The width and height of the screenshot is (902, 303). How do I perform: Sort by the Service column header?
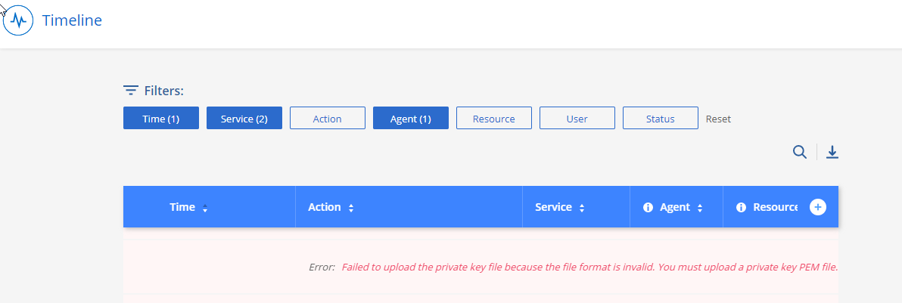click(x=553, y=207)
